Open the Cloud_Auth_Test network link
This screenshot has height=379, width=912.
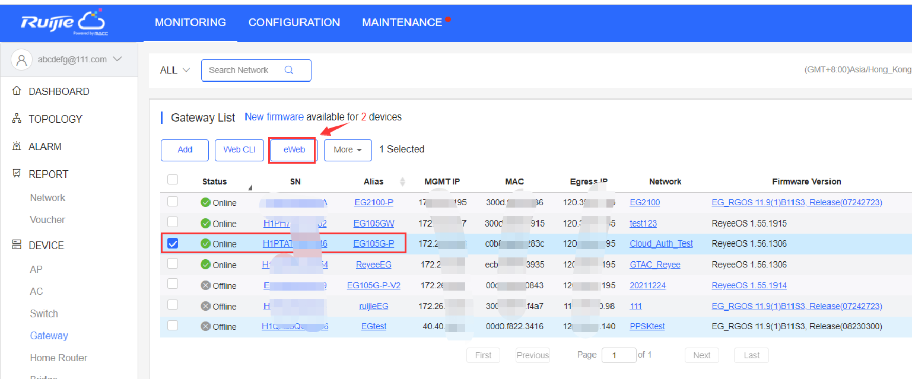pos(661,244)
